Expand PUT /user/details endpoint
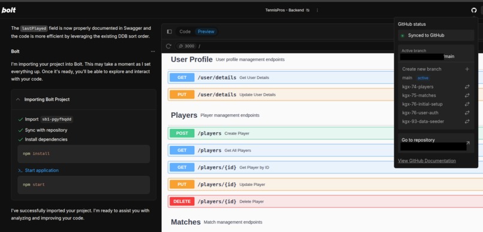Screen dimensions: 483x232 pos(325,94)
